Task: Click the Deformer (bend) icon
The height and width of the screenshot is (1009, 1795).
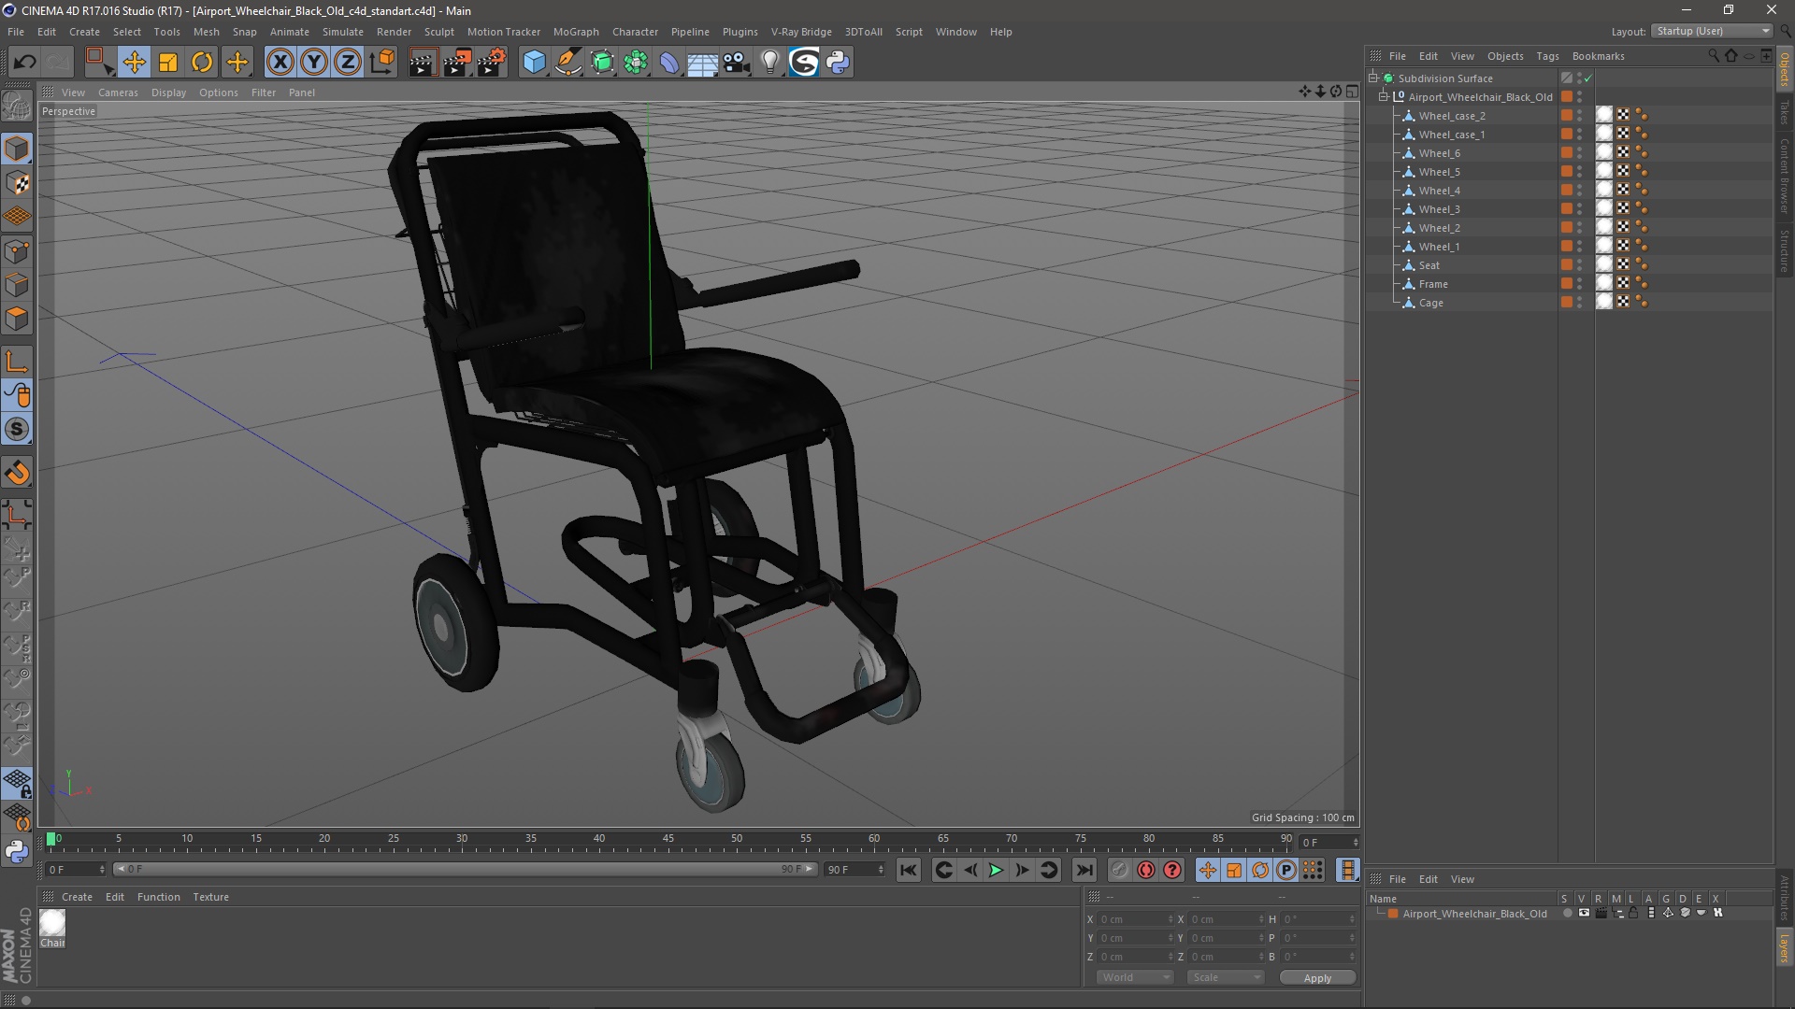Action: click(x=669, y=63)
